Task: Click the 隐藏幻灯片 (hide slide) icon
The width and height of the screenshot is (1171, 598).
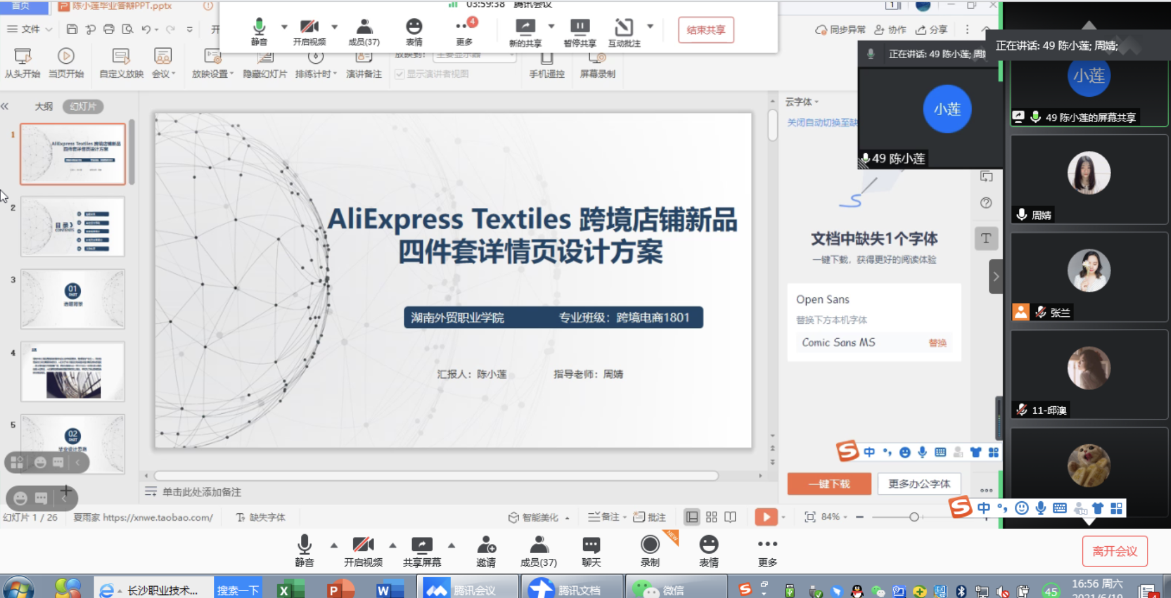Action: click(265, 63)
